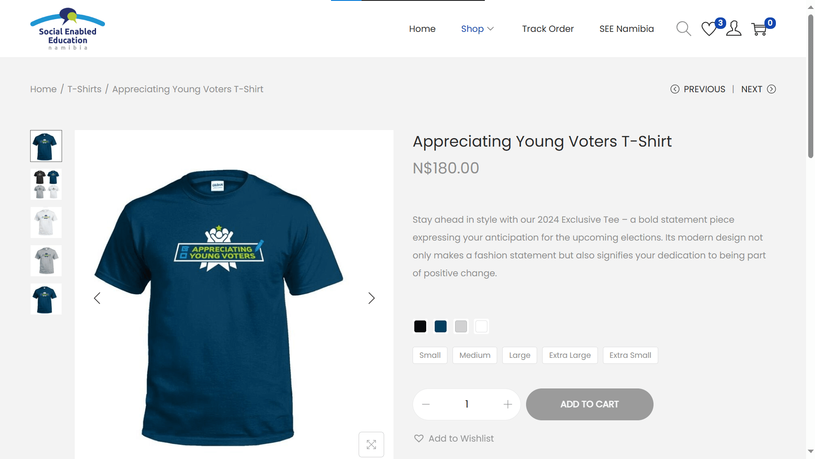Screen dimensions: 815x459
Task: Show previous product image with left arrow
Action: point(97,298)
